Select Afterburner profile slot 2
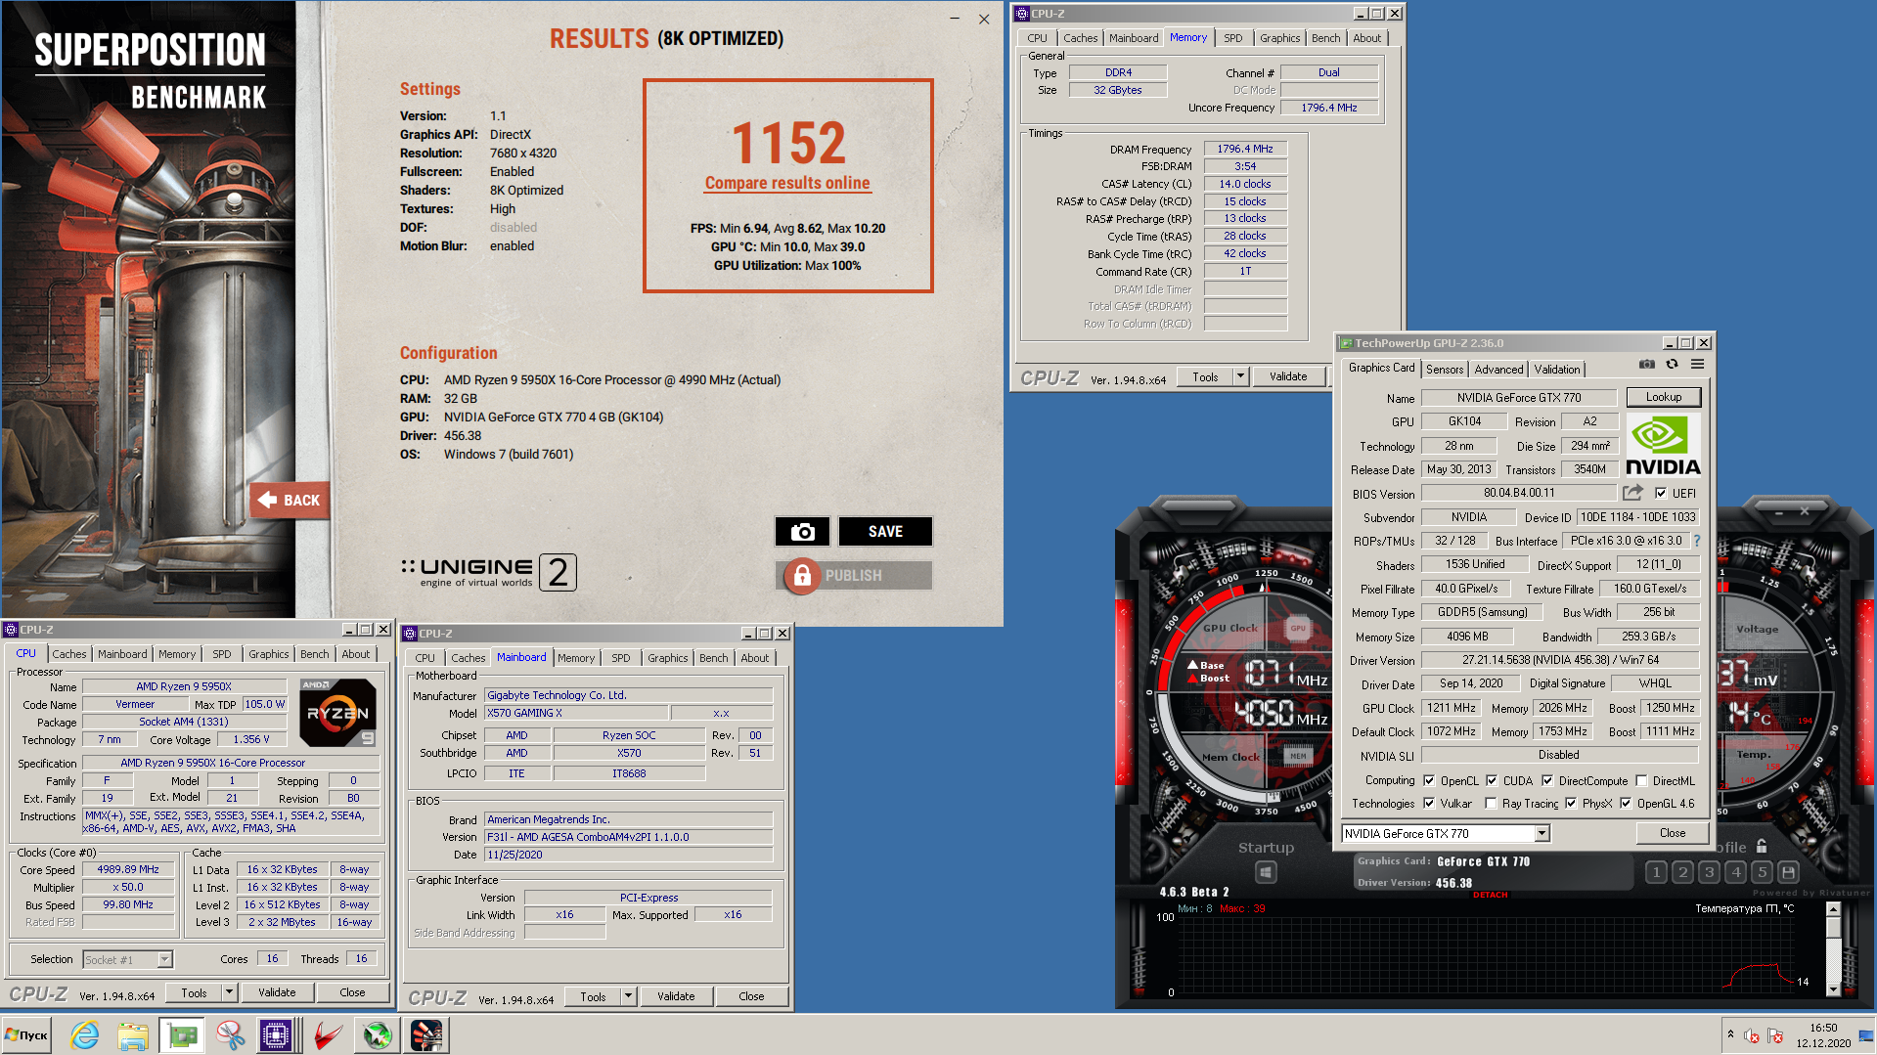This screenshot has width=1877, height=1055. point(1682,872)
